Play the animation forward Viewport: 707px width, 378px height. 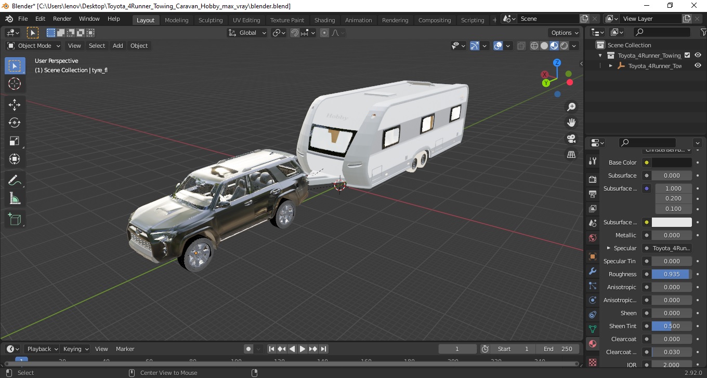click(303, 349)
